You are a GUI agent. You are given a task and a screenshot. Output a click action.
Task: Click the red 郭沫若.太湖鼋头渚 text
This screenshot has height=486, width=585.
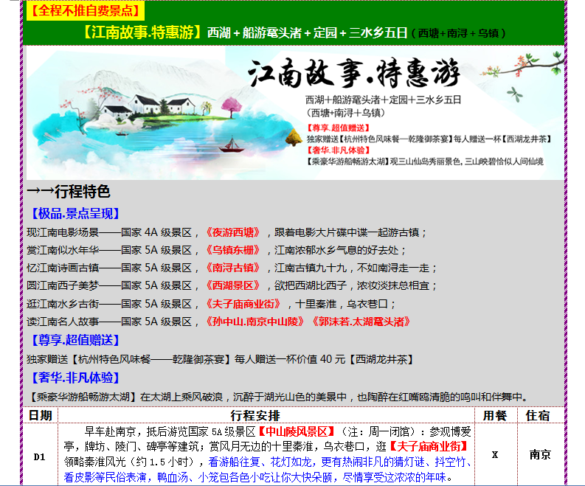360,321
